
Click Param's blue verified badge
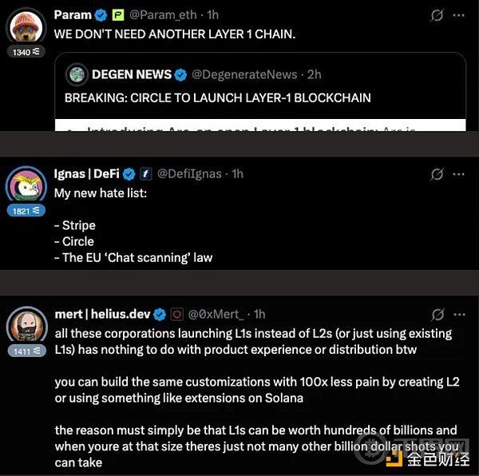click(101, 15)
